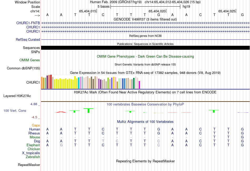The height and width of the screenshot is (171, 250).
Task: Click the chr14: ruler label
Action: pyautogui.click(x=35, y=11)
